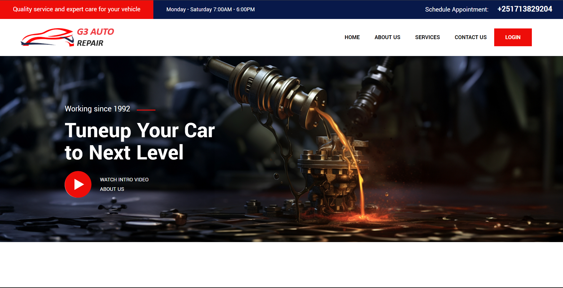Call the phone number +251713829204
The image size is (563, 288).
[x=525, y=9]
